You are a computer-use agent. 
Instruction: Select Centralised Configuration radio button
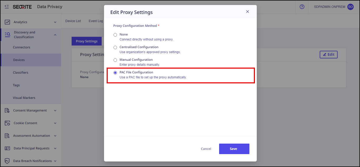pos(115,47)
